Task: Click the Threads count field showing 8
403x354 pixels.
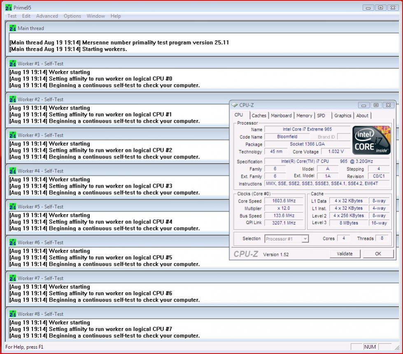Action: [x=382, y=238]
